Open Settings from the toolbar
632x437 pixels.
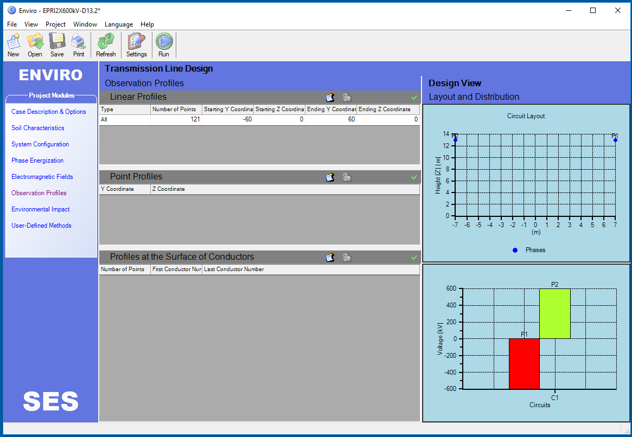(x=136, y=44)
